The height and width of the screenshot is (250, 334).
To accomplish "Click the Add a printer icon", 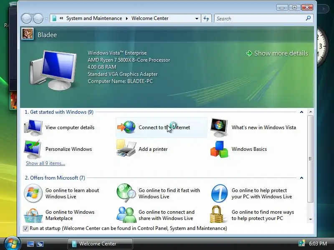I will tap(126, 148).
